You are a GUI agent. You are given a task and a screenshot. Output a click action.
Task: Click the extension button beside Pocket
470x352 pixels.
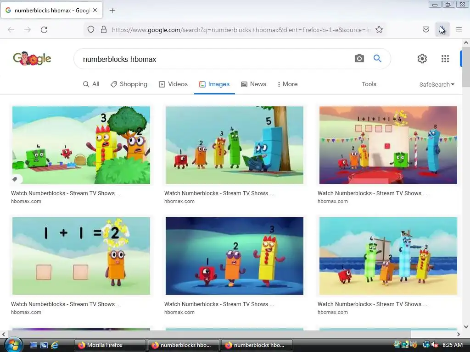click(x=442, y=29)
